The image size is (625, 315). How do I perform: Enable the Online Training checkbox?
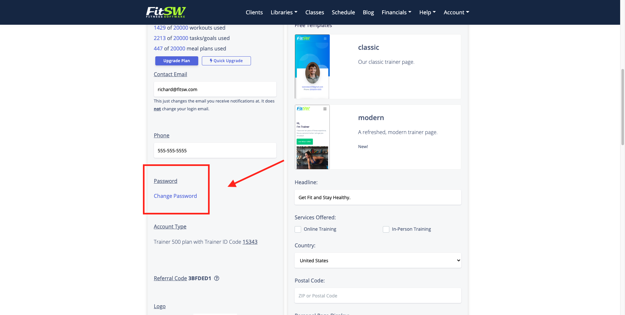pyautogui.click(x=298, y=229)
